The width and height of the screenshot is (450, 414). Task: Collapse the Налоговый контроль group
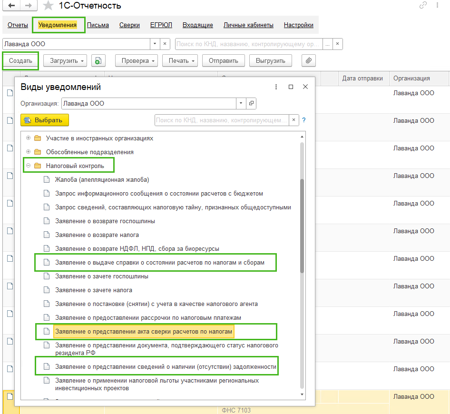click(28, 166)
